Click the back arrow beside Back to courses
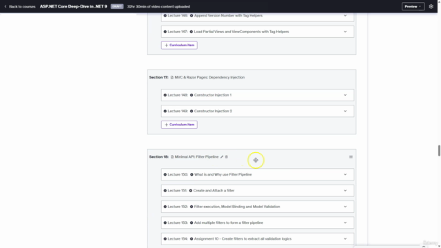 pos(6,6)
